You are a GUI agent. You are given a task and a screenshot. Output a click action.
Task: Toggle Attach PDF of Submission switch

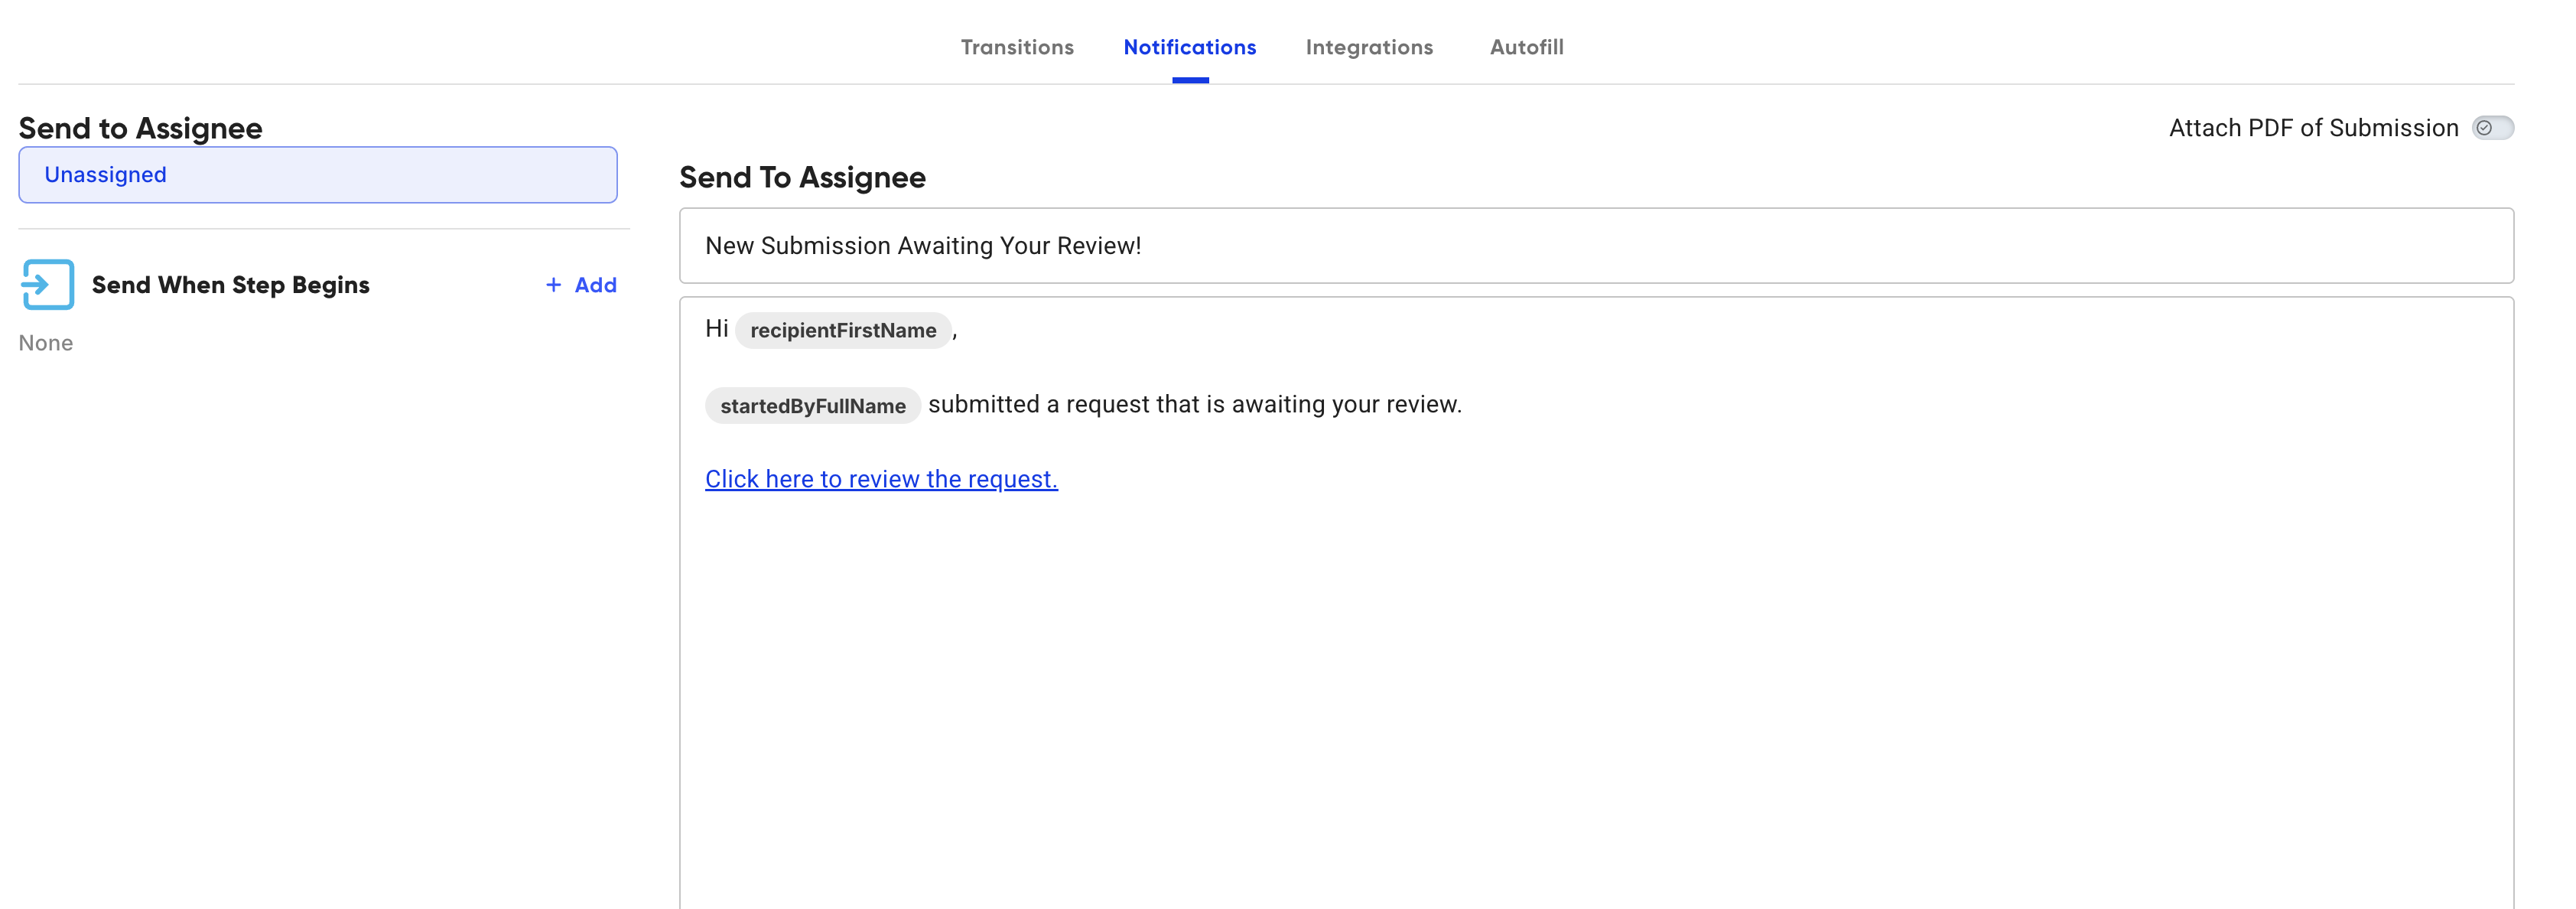[2493, 128]
